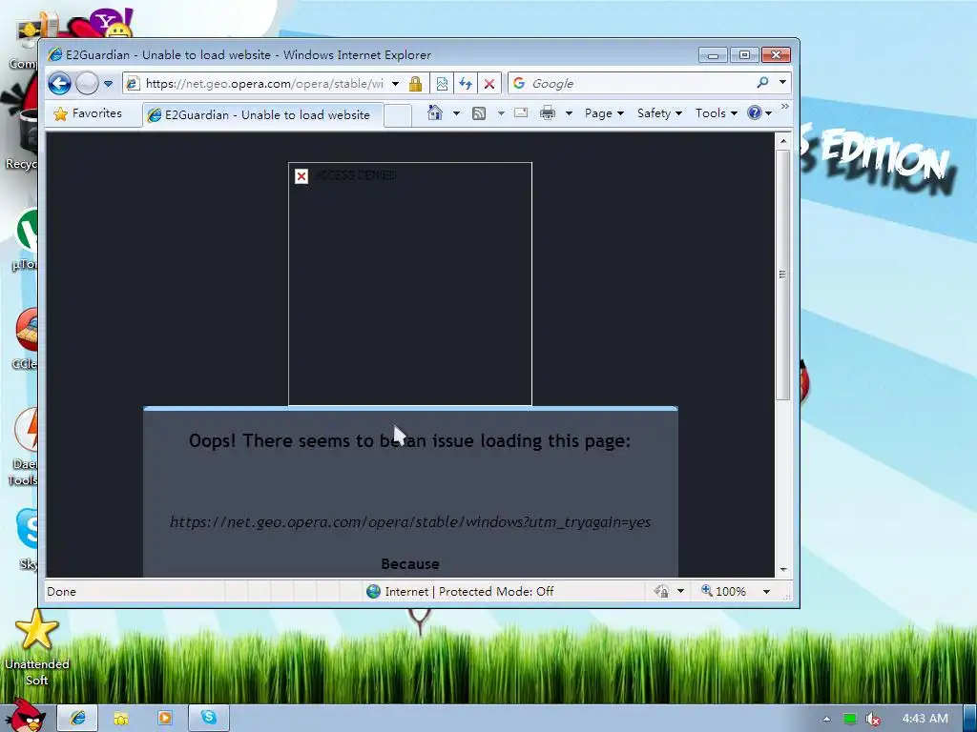Select the E2Guardian - Unable to load website tab
This screenshot has height=732, width=977.
(x=262, y=115)
